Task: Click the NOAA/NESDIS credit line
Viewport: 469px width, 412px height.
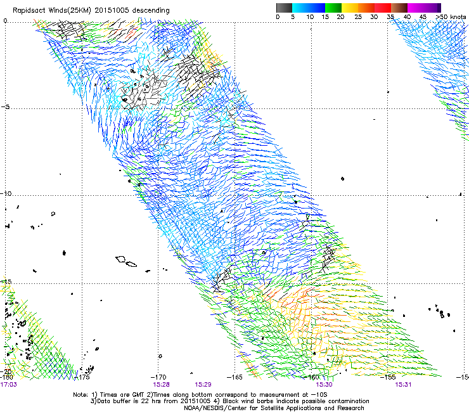Action: coord(274,408)
